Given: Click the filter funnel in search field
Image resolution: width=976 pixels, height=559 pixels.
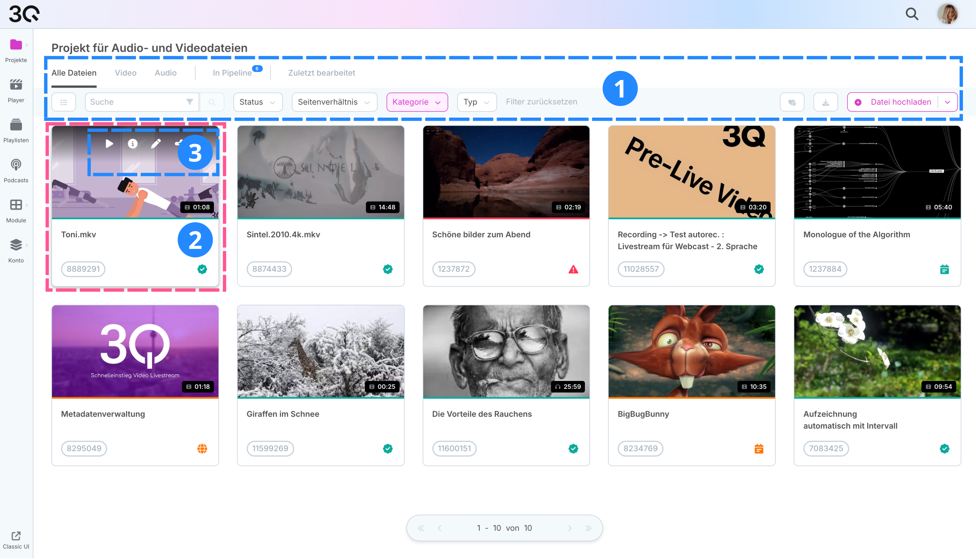Looking at the screenshot, I should [x=190, y=102].
